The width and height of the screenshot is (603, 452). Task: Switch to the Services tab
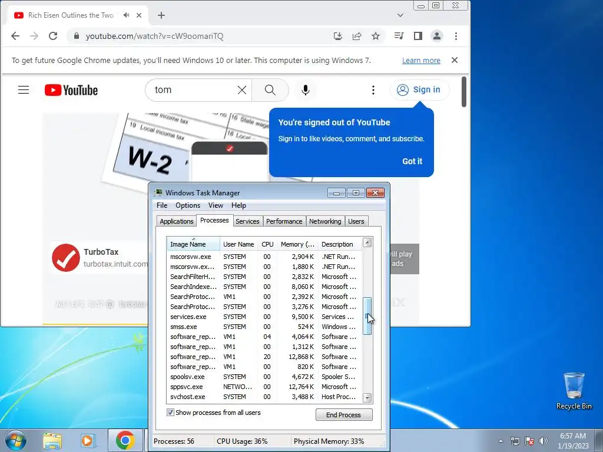coord(247,221)
